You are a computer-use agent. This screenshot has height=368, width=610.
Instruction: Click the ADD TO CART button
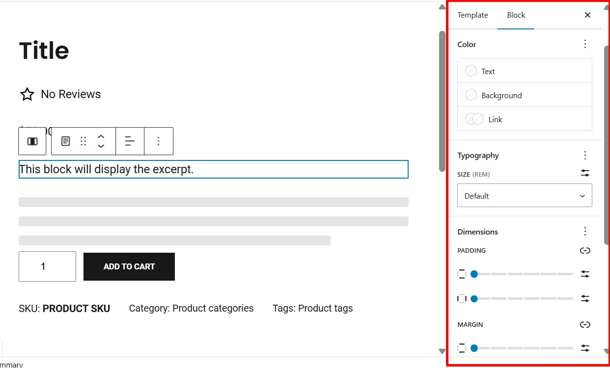[129, 266]
